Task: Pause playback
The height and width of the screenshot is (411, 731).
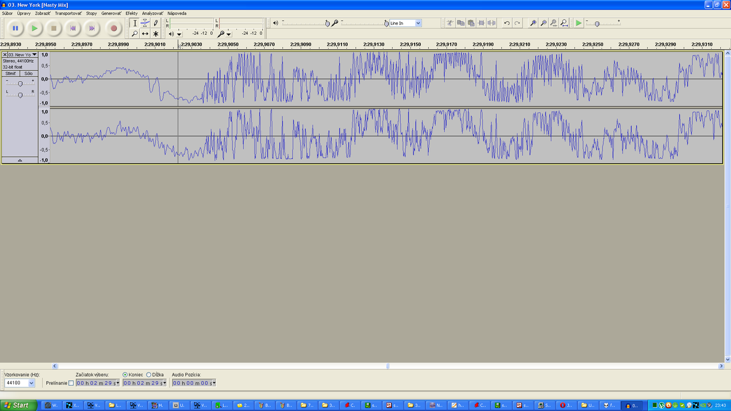Action: 15,28
